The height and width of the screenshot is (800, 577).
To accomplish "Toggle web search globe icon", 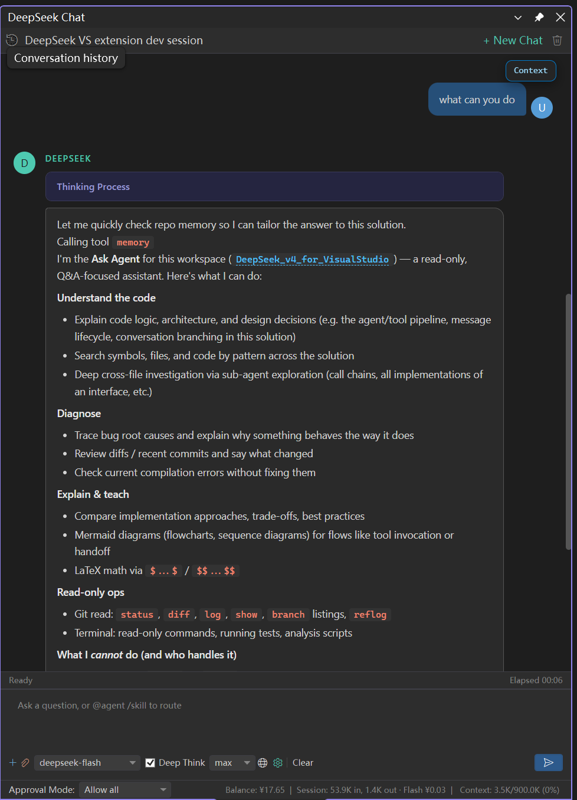I will click(x=263, y=763).
